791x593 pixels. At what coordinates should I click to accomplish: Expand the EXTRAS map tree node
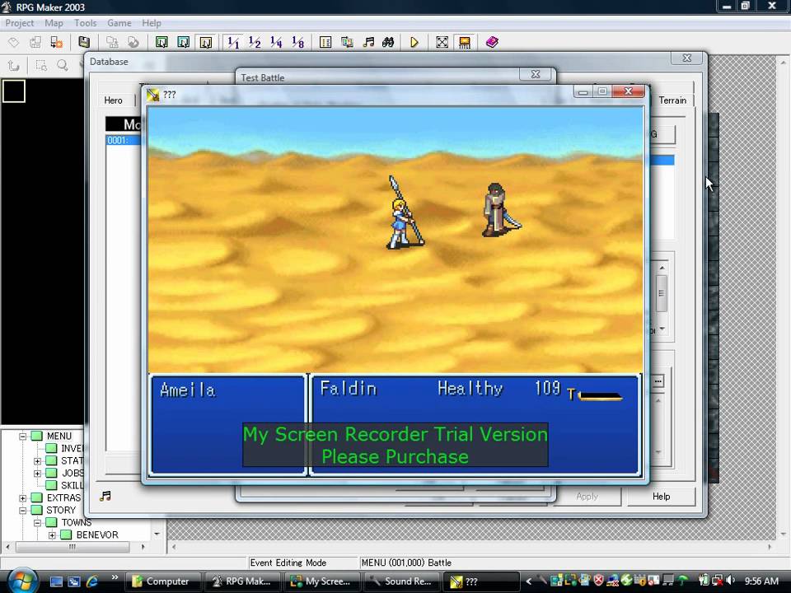[23, 498]
